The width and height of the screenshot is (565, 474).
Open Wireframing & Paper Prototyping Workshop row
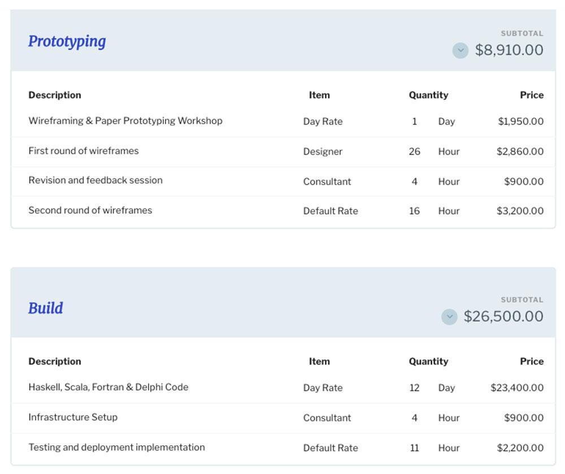tap(125, 121)
